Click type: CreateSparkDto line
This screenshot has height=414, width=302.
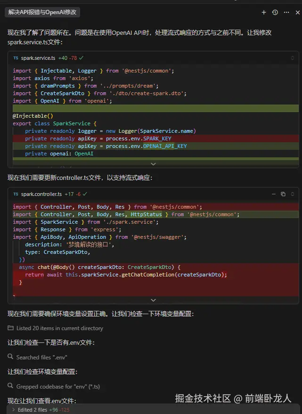[x=57, y=252]
